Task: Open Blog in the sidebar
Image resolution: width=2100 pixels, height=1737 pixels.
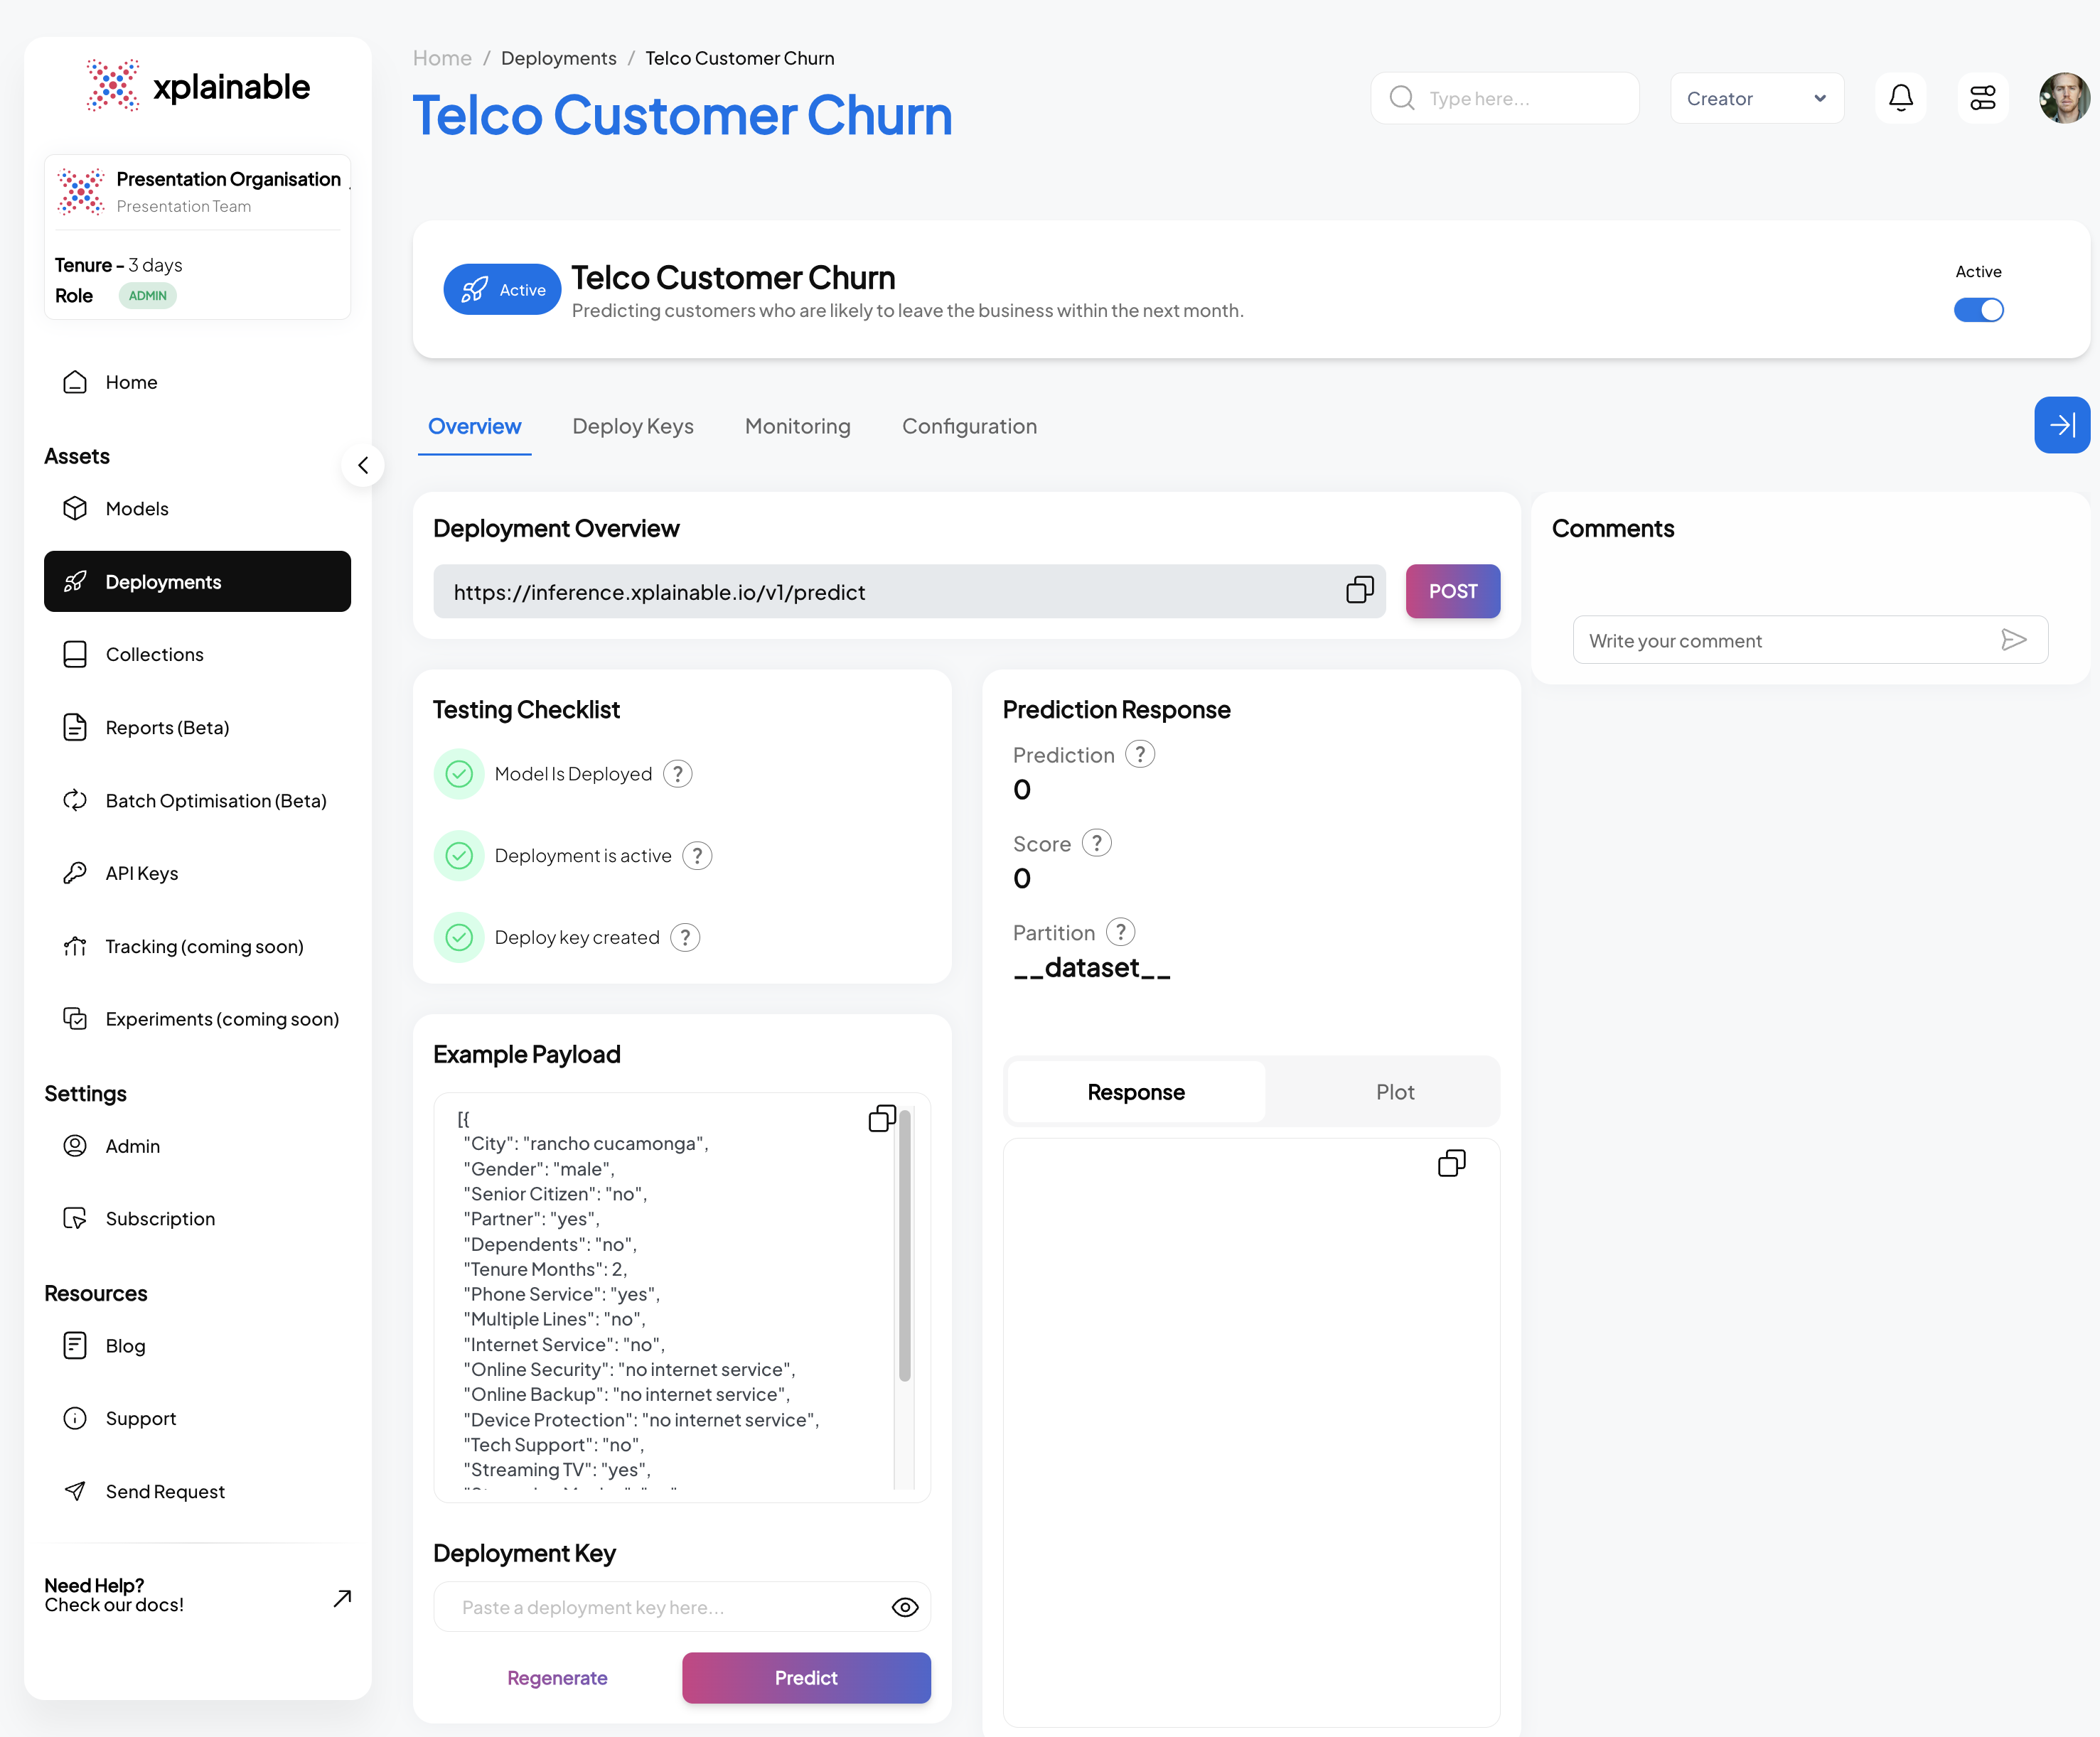Action: pyautogui.click(x=197, y=1346)
